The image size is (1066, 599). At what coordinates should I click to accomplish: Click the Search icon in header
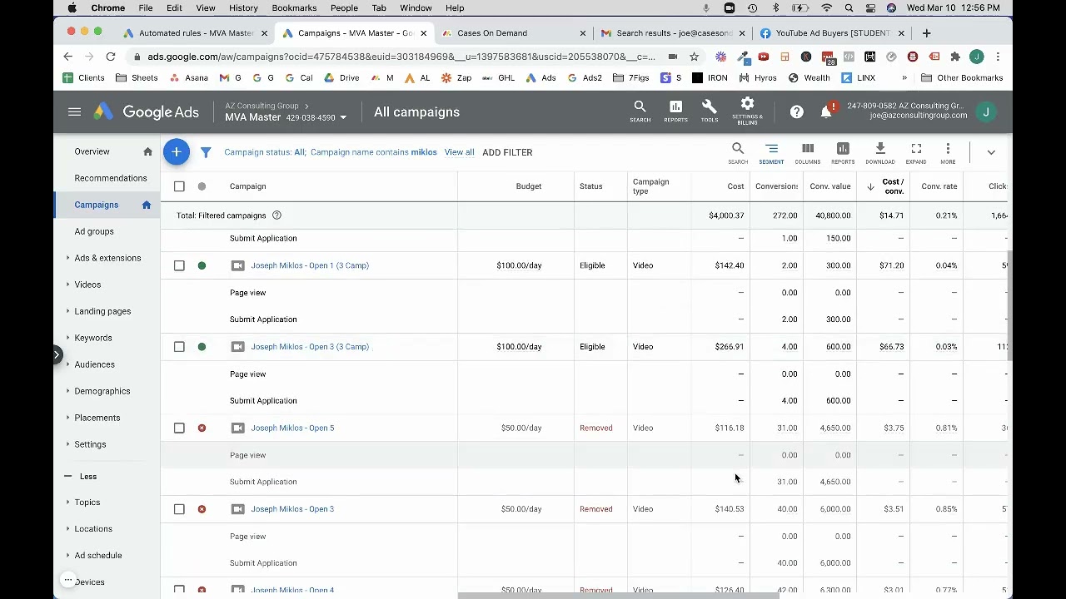(640, 111)
